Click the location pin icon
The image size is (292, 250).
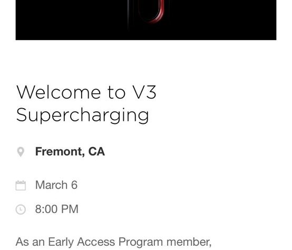(21, 152)
